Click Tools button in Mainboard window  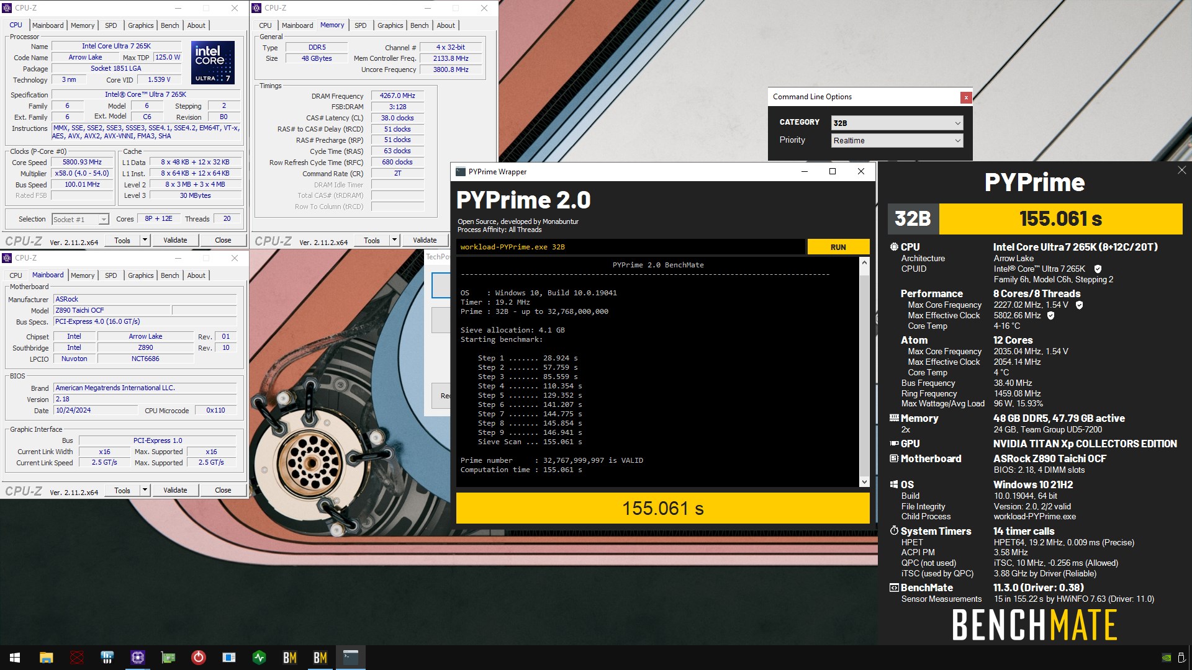[122, 490]
